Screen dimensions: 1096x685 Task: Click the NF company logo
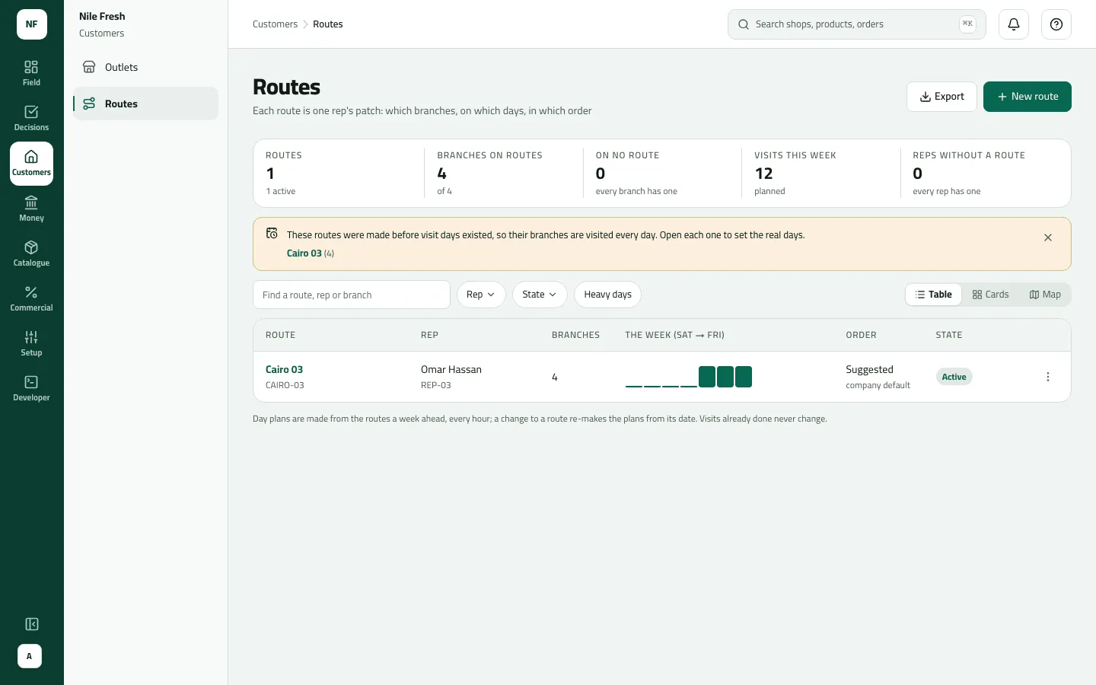(x=32, y=24)
